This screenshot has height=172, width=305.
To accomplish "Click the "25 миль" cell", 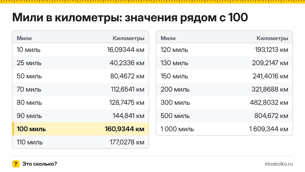I will coord(29,63).
